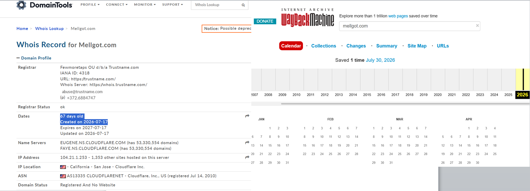Screen dimensions: 530x191
Task: Open the CONNECT dropdown menu
Action: (x=117, y=5)
